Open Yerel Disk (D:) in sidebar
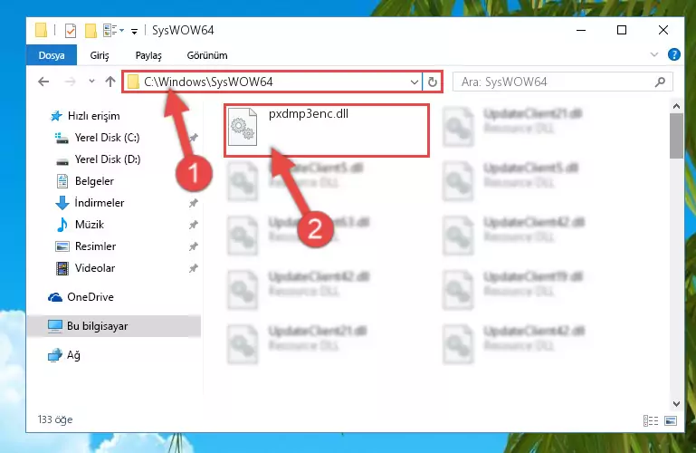 click(x=108, y=159)
